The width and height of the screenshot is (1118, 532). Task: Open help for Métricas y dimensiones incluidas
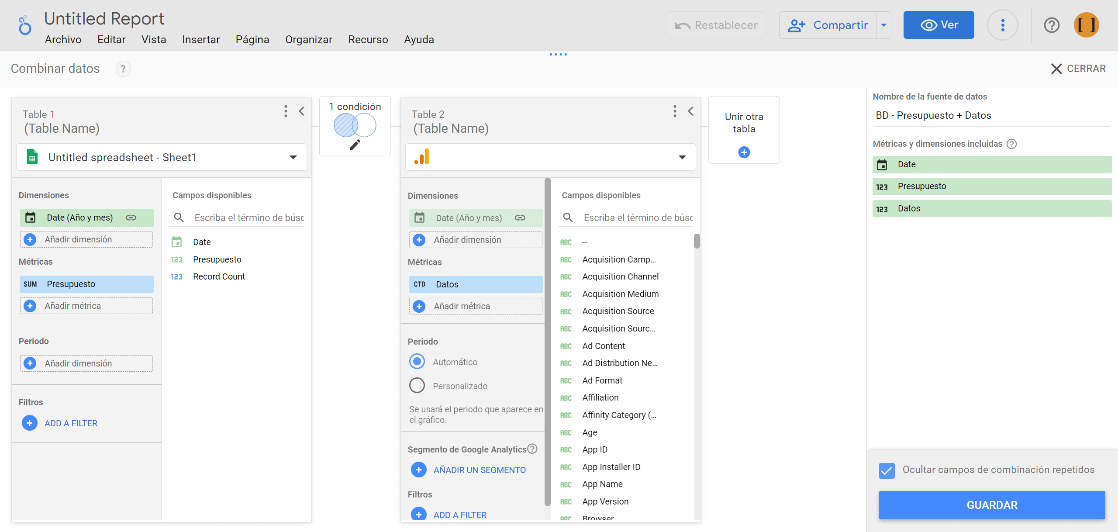[1011, 144]
